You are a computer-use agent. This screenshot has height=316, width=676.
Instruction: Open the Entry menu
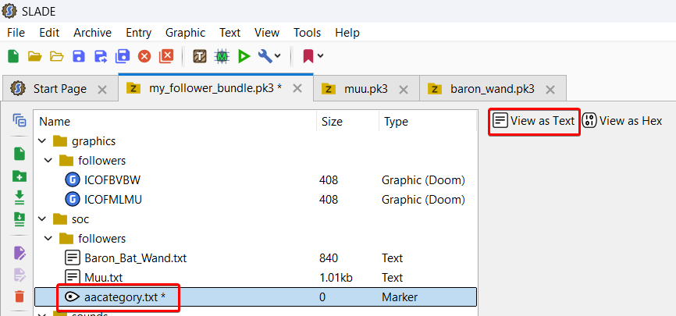(x=138, y=33)
